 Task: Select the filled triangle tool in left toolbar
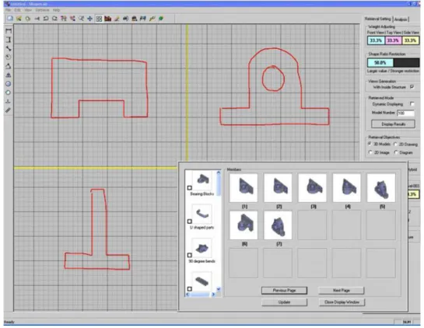9,75
